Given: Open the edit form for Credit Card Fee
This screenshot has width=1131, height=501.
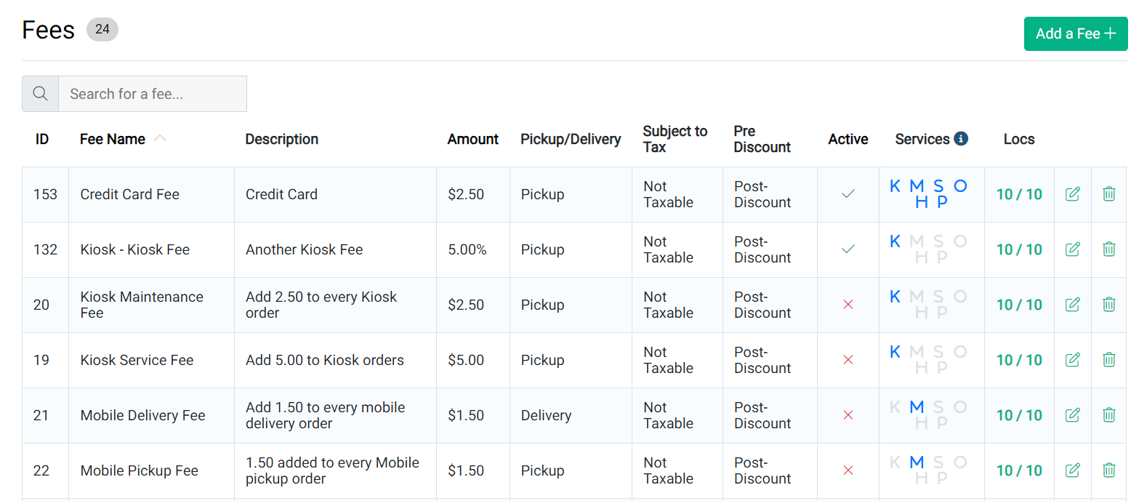Looking at the screenshot, I should tap(1072, 194).
